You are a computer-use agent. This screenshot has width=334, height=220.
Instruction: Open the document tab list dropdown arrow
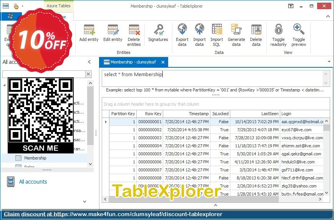(329, 62)
